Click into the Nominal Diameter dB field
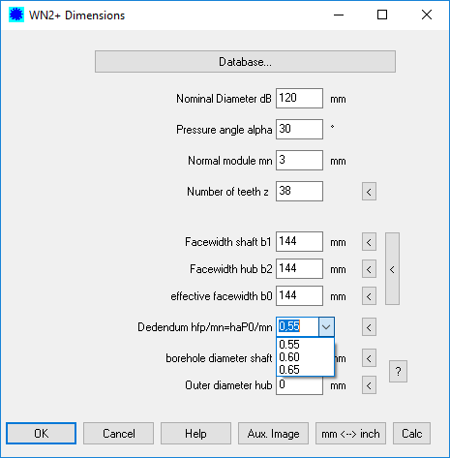This screenshot has height=458, width=450. (x=299, y=98)
